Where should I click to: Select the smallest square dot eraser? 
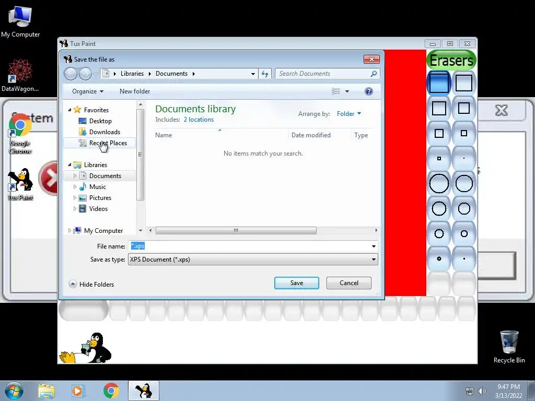[x=464, y=158]
